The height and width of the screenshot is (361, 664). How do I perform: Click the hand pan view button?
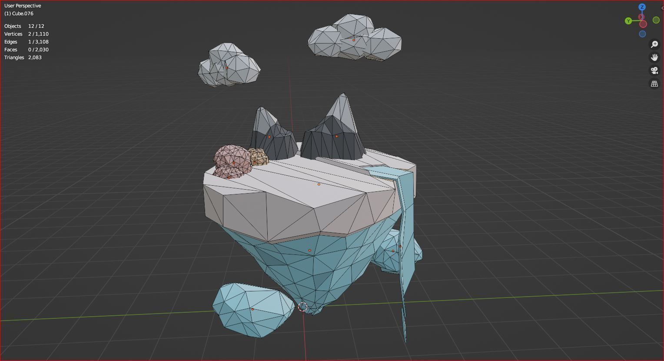[x=654, y=57]
